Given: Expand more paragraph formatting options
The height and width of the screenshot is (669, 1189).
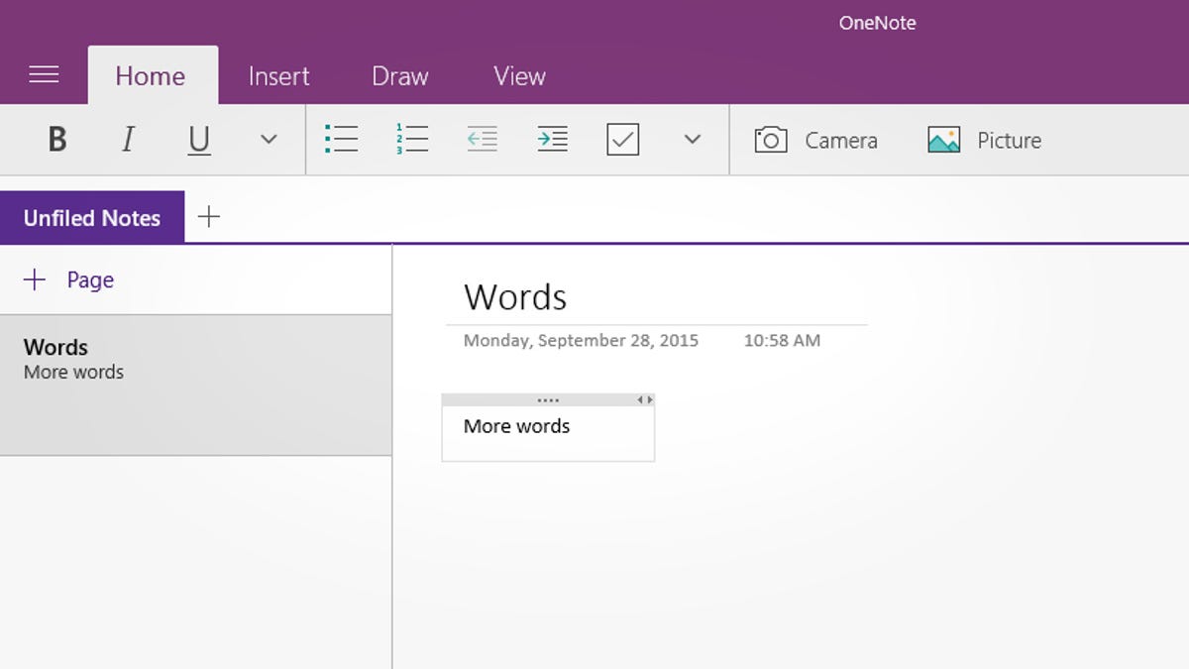Looking at the screenshot, I should click(693, 140).
